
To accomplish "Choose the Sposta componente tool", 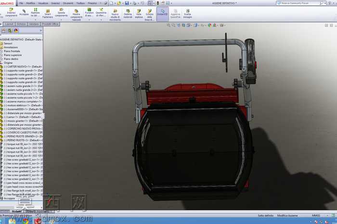I will point(61,13).
